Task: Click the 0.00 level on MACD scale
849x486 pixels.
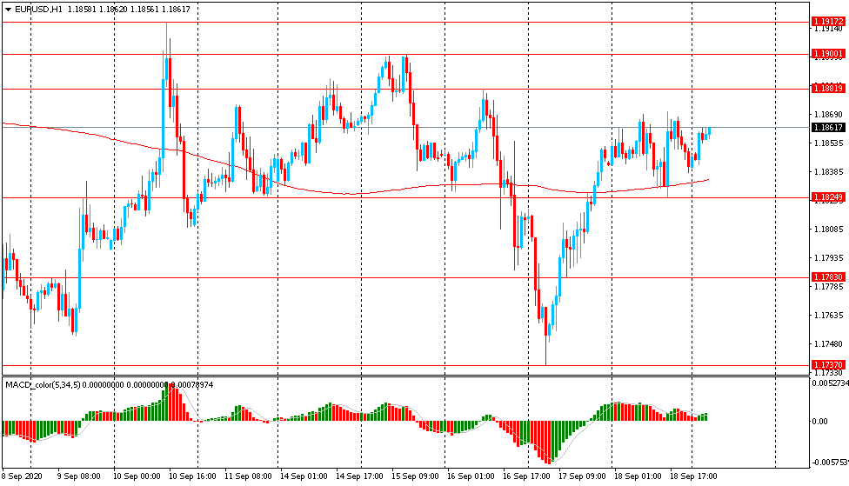Action: click(x=819, y=421)
